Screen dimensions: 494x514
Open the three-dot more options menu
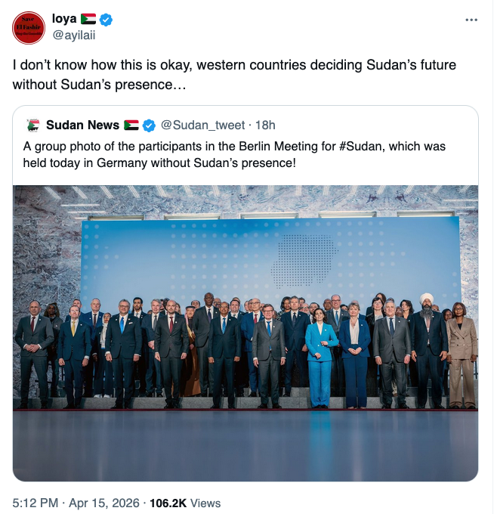coord(471,20)
